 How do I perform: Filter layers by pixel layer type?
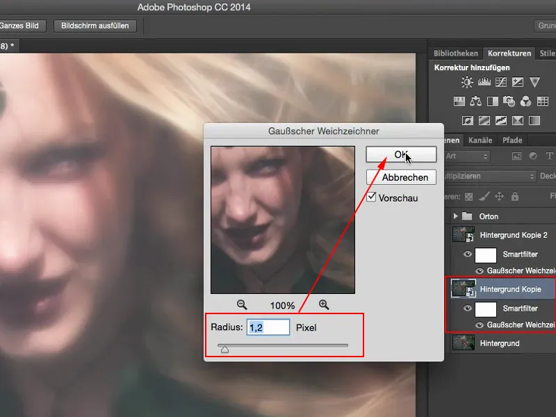[x=516, y=156]
